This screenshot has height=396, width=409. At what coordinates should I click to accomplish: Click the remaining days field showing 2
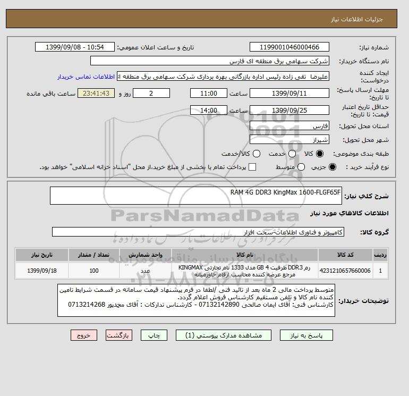click(151, 93)
